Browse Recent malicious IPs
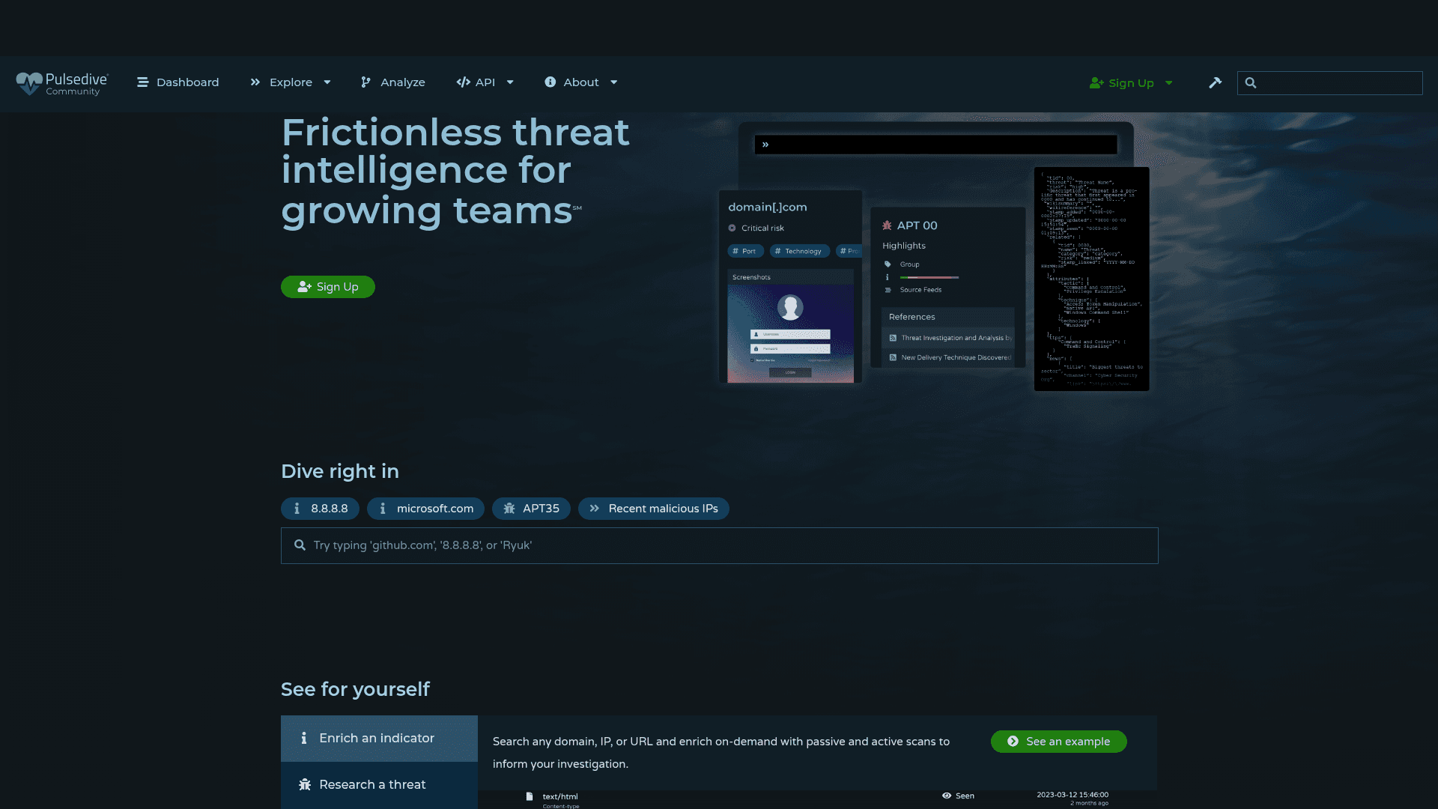The image size is (1438, 809). pyautogui.click(x=654, y=509)
